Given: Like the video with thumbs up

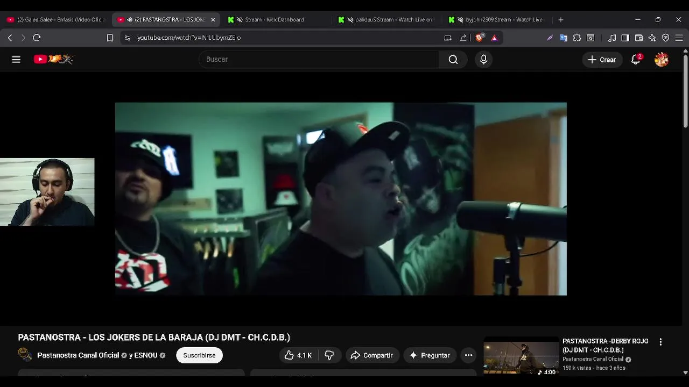Looking at the screenshot, I should pyautogui.click(x=298, y=355).
